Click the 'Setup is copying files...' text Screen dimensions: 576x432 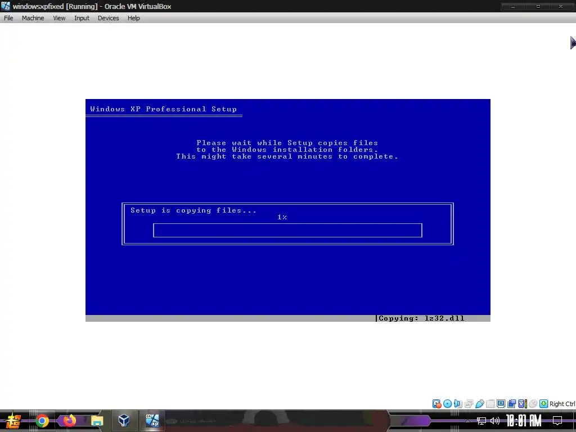(x=193, y=210)
